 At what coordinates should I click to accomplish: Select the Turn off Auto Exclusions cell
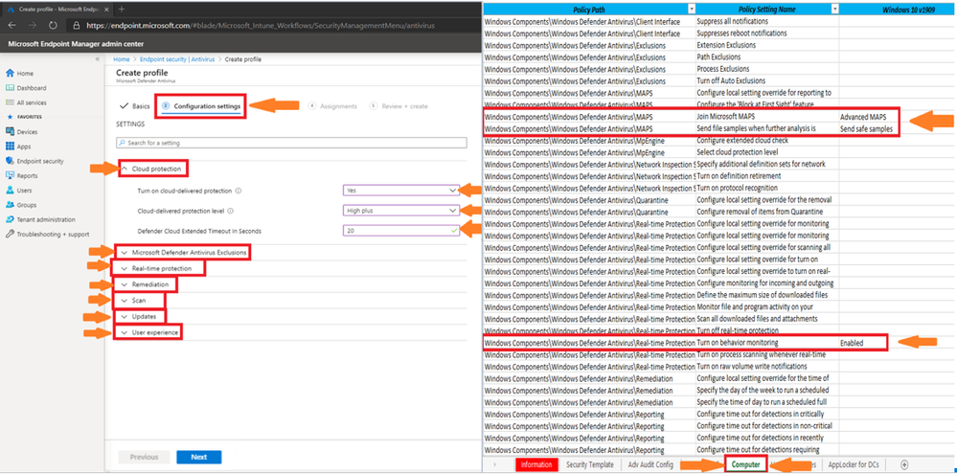[x=766, y=81]
